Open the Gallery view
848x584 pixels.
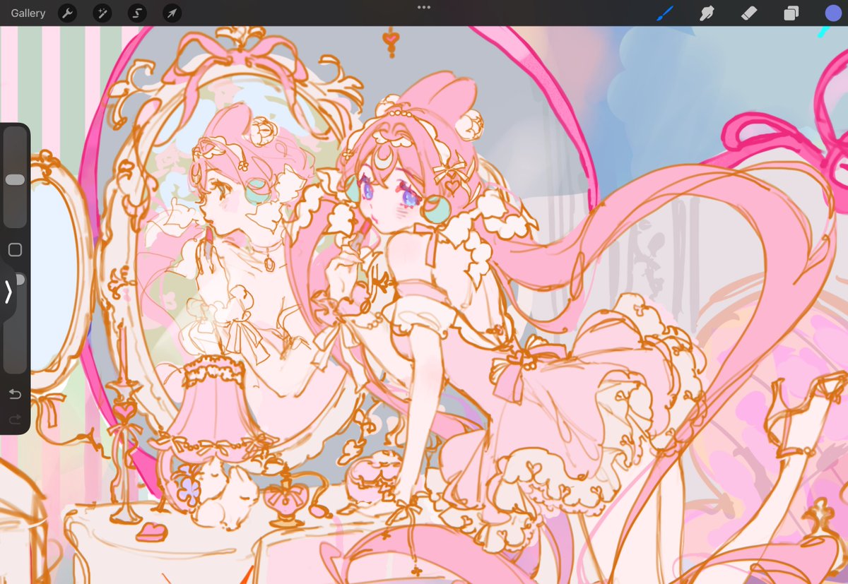[28, 13]
